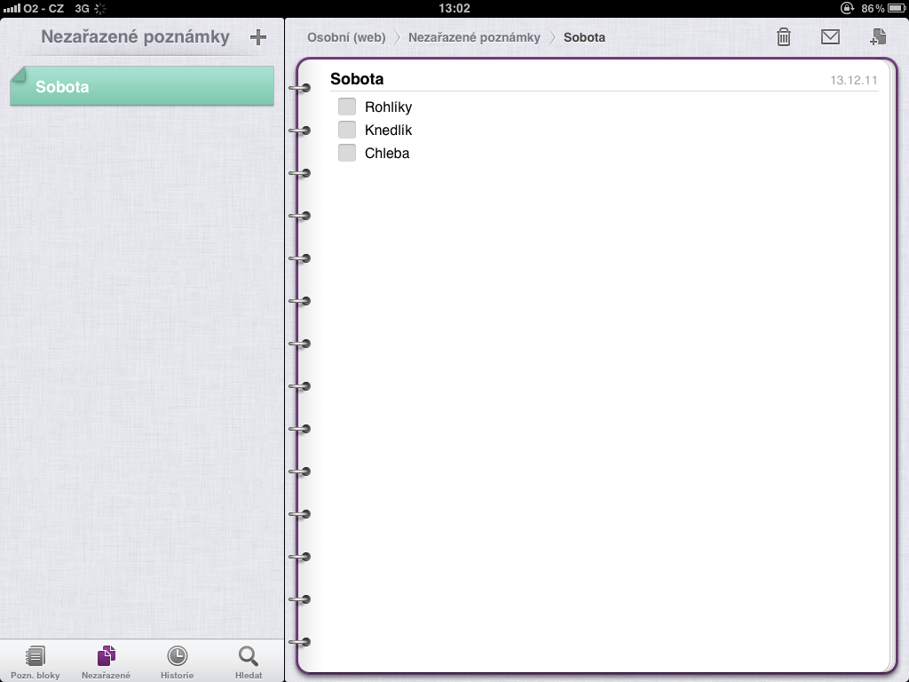Image resolution: width=909 pixels, height=682 pixels.
Task: Click the Rohlíky text item
Action: tap(389, 107)
